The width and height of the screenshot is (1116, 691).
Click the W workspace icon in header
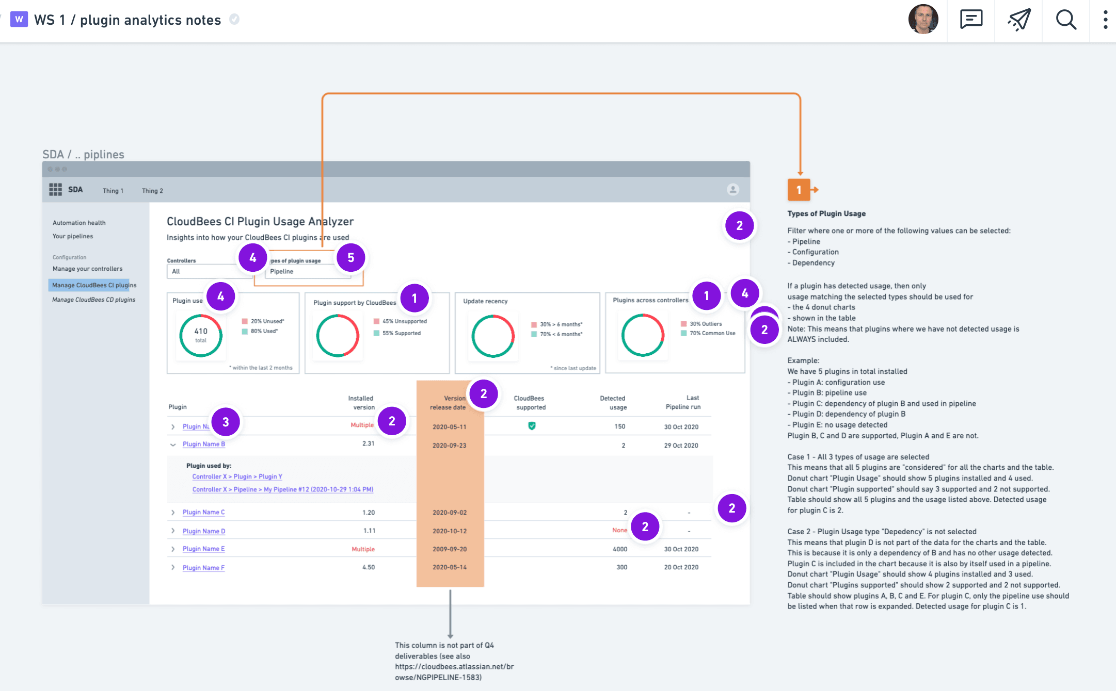click(19, 20)
